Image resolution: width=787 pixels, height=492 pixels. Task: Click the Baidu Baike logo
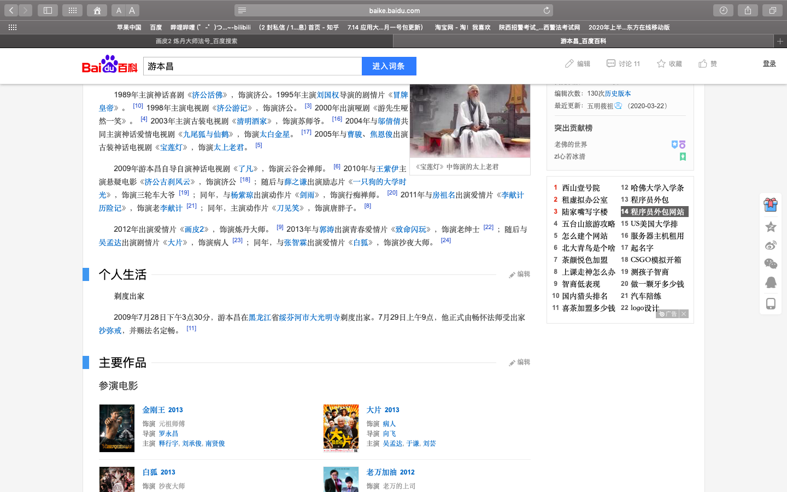point(110,65)
